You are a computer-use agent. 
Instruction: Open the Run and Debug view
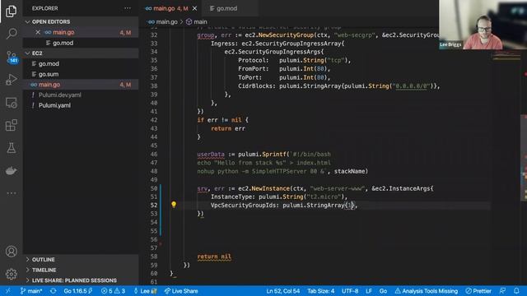coord(11,80)
